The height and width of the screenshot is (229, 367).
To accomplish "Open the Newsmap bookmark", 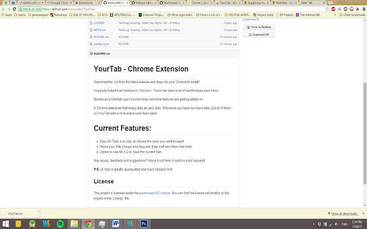I will 58,15.
